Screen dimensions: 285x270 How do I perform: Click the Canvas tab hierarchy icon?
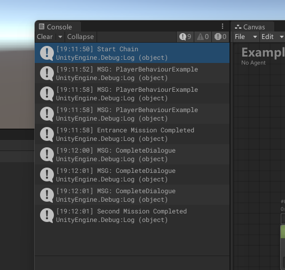click(238, 27)
